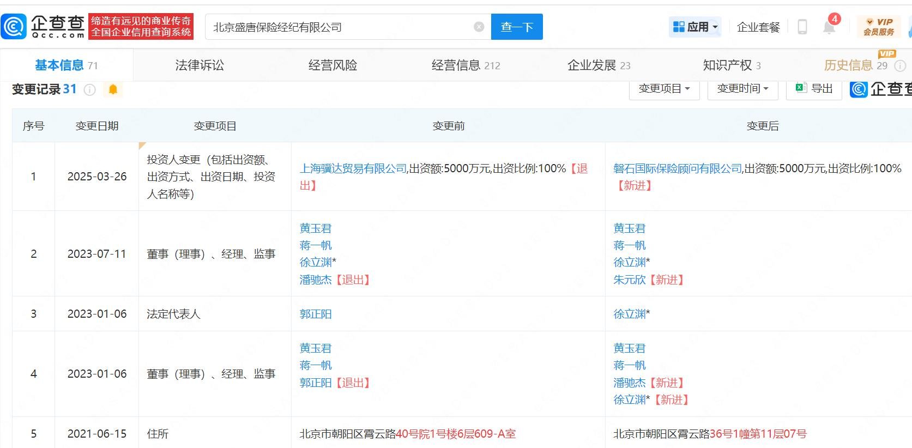Viewport: 912px width, 448px height.
Task: Open VIP 会员服务 icon
Action: 879,27
